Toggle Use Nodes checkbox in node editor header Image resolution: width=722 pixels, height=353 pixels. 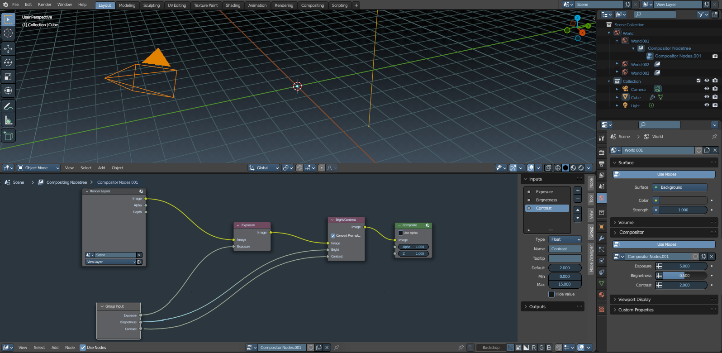coord(83,348)
